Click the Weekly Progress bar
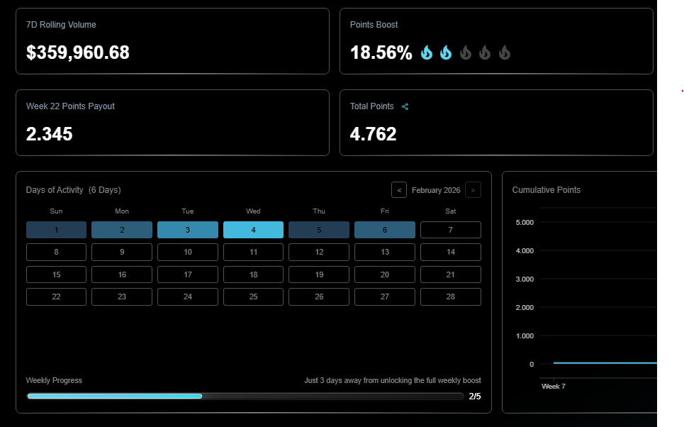 pos(245,396)
